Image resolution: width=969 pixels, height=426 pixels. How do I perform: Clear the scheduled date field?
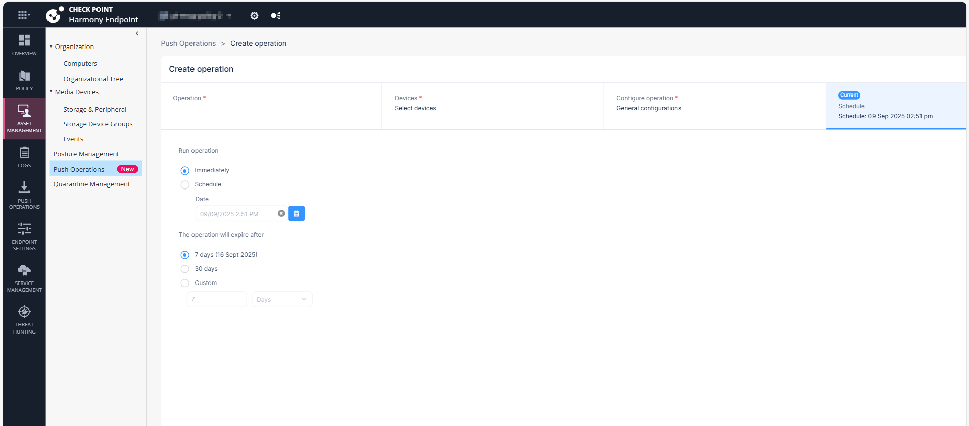point(281,214)
